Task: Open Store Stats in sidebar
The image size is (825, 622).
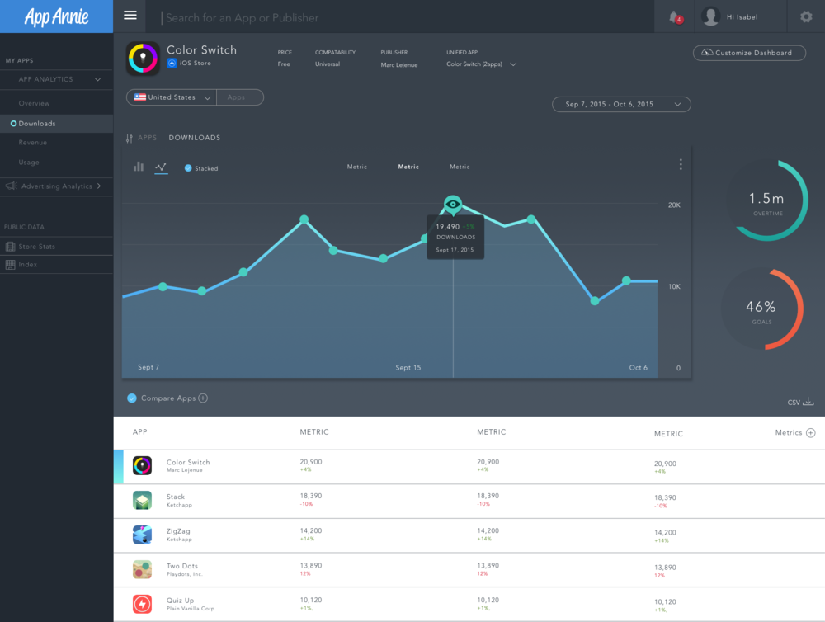Action: pos(37,247)
